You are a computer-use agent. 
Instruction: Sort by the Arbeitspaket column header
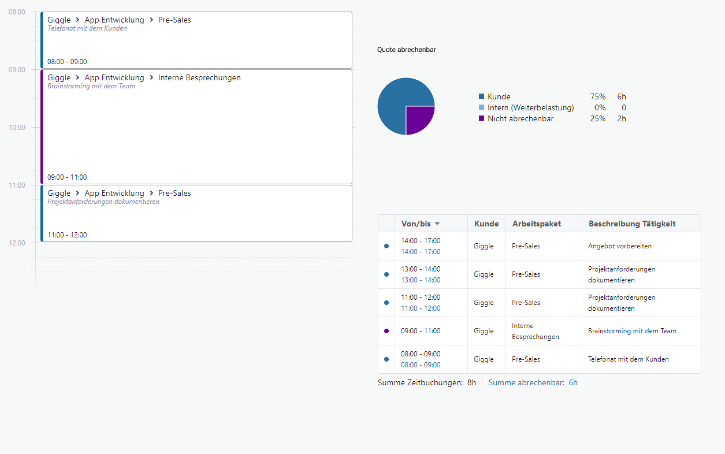tap(536, 224)
